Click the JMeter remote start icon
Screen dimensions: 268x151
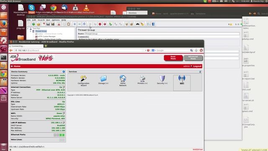pos(111,24)
